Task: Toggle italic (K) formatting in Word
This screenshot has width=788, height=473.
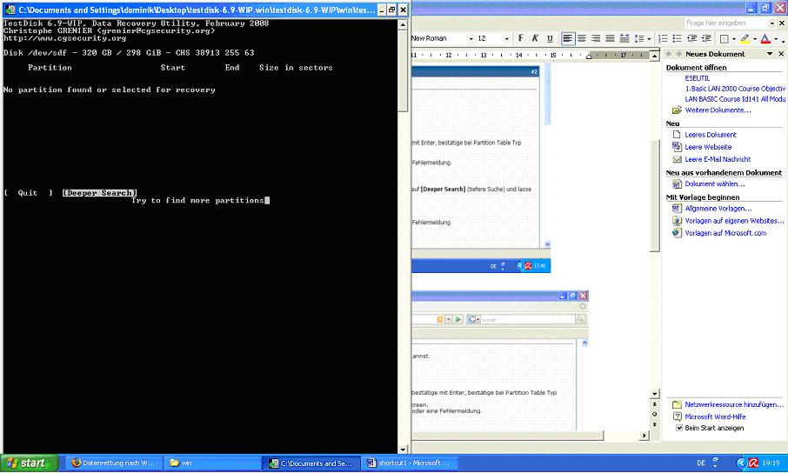Action: 535,38
